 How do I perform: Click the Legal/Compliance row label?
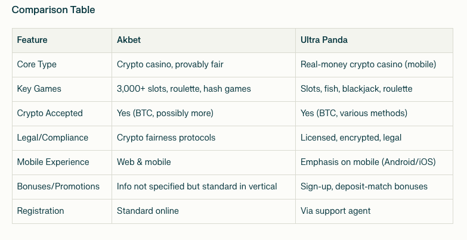tap(52, 138)
